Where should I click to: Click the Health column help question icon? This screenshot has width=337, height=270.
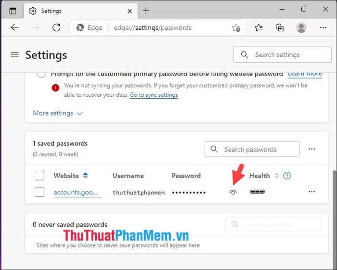click(x=287, y=176)
